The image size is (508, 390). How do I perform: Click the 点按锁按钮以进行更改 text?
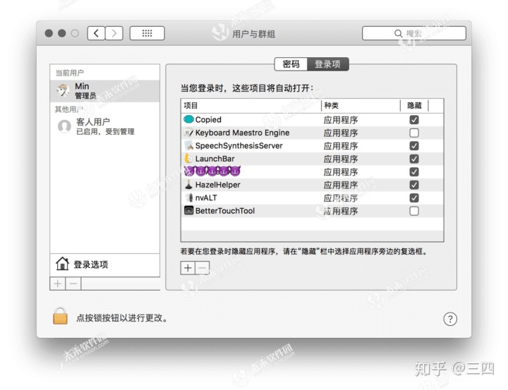click(x=123, y=318)
